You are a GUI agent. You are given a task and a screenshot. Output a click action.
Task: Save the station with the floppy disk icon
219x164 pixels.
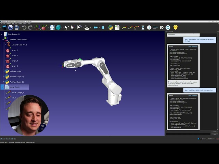click(17, 27)
